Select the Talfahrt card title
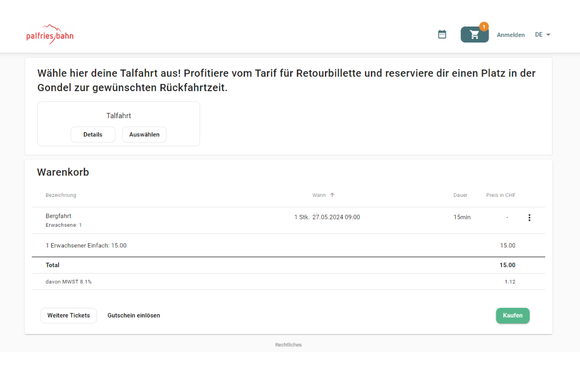 [118, 116]
